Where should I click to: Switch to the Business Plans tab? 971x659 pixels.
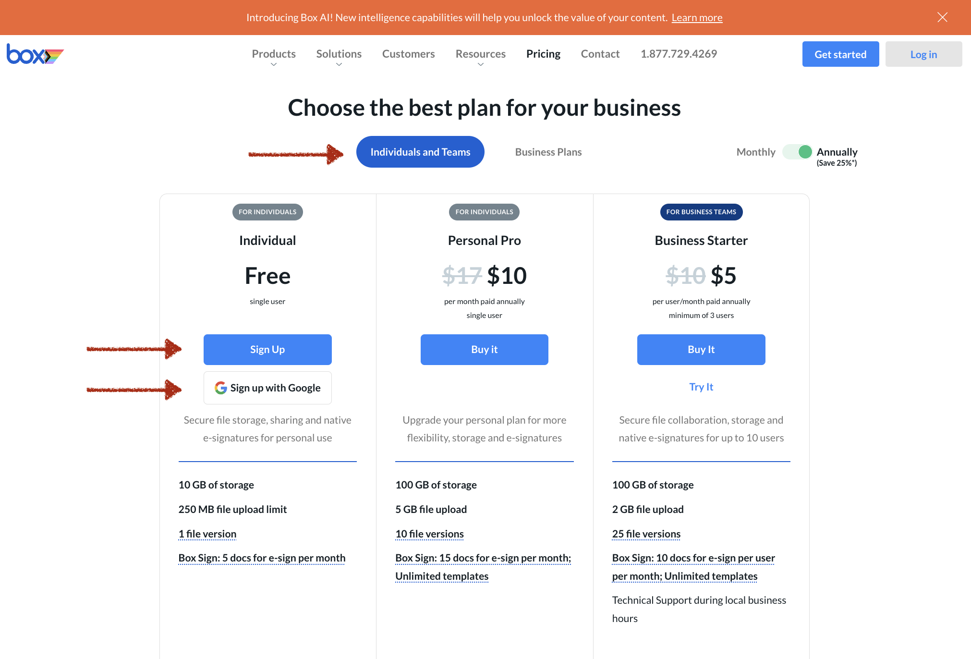[x=548, y=152]
